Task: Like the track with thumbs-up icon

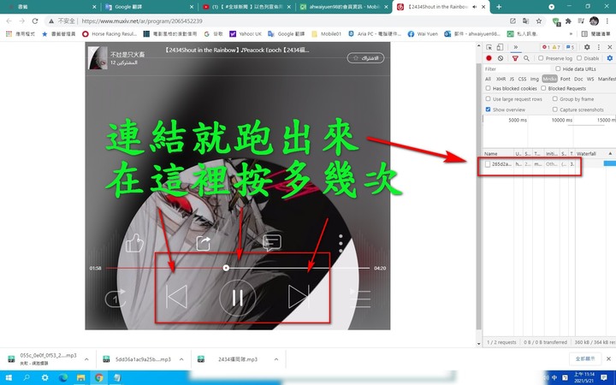Action: click(x=135, y=243)
